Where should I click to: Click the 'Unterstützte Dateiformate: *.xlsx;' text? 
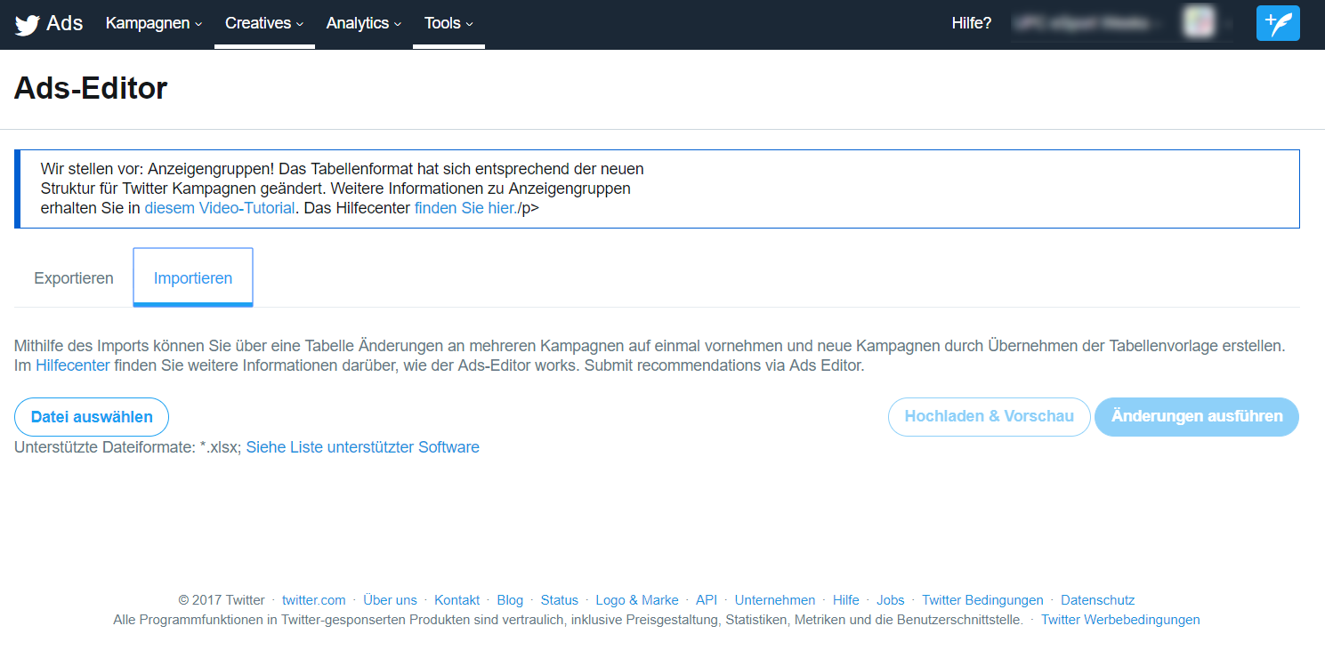(x=128, y=447)
